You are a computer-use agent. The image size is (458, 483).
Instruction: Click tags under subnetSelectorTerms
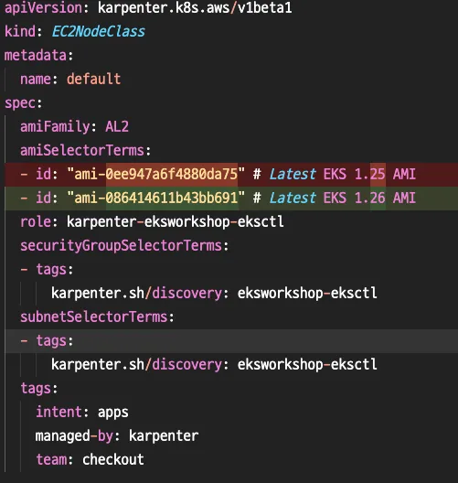pyautogui.click(x=51, y=340)
